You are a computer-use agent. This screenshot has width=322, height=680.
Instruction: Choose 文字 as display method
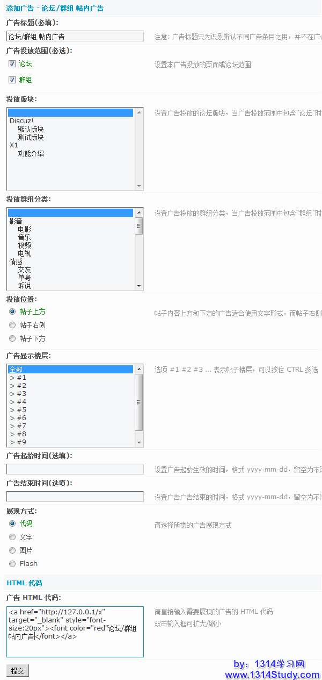tap(12, 537)
